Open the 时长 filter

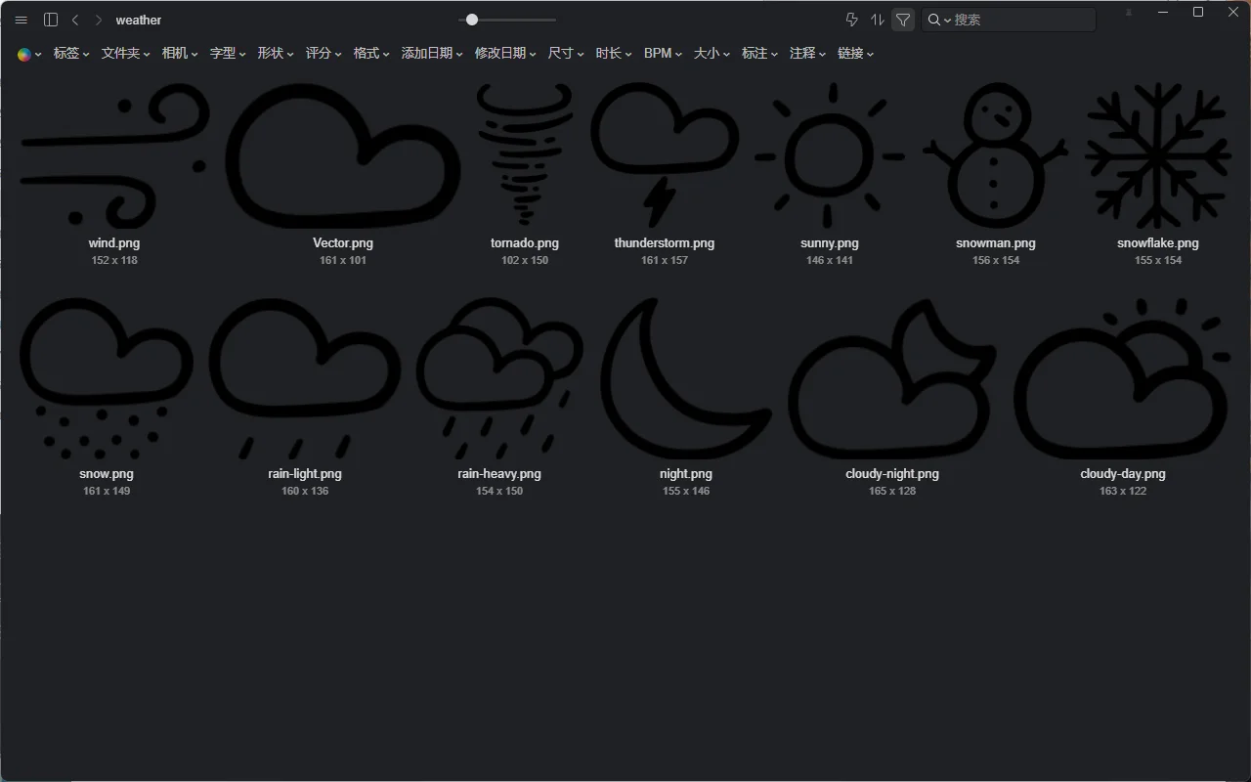point(614,54)
